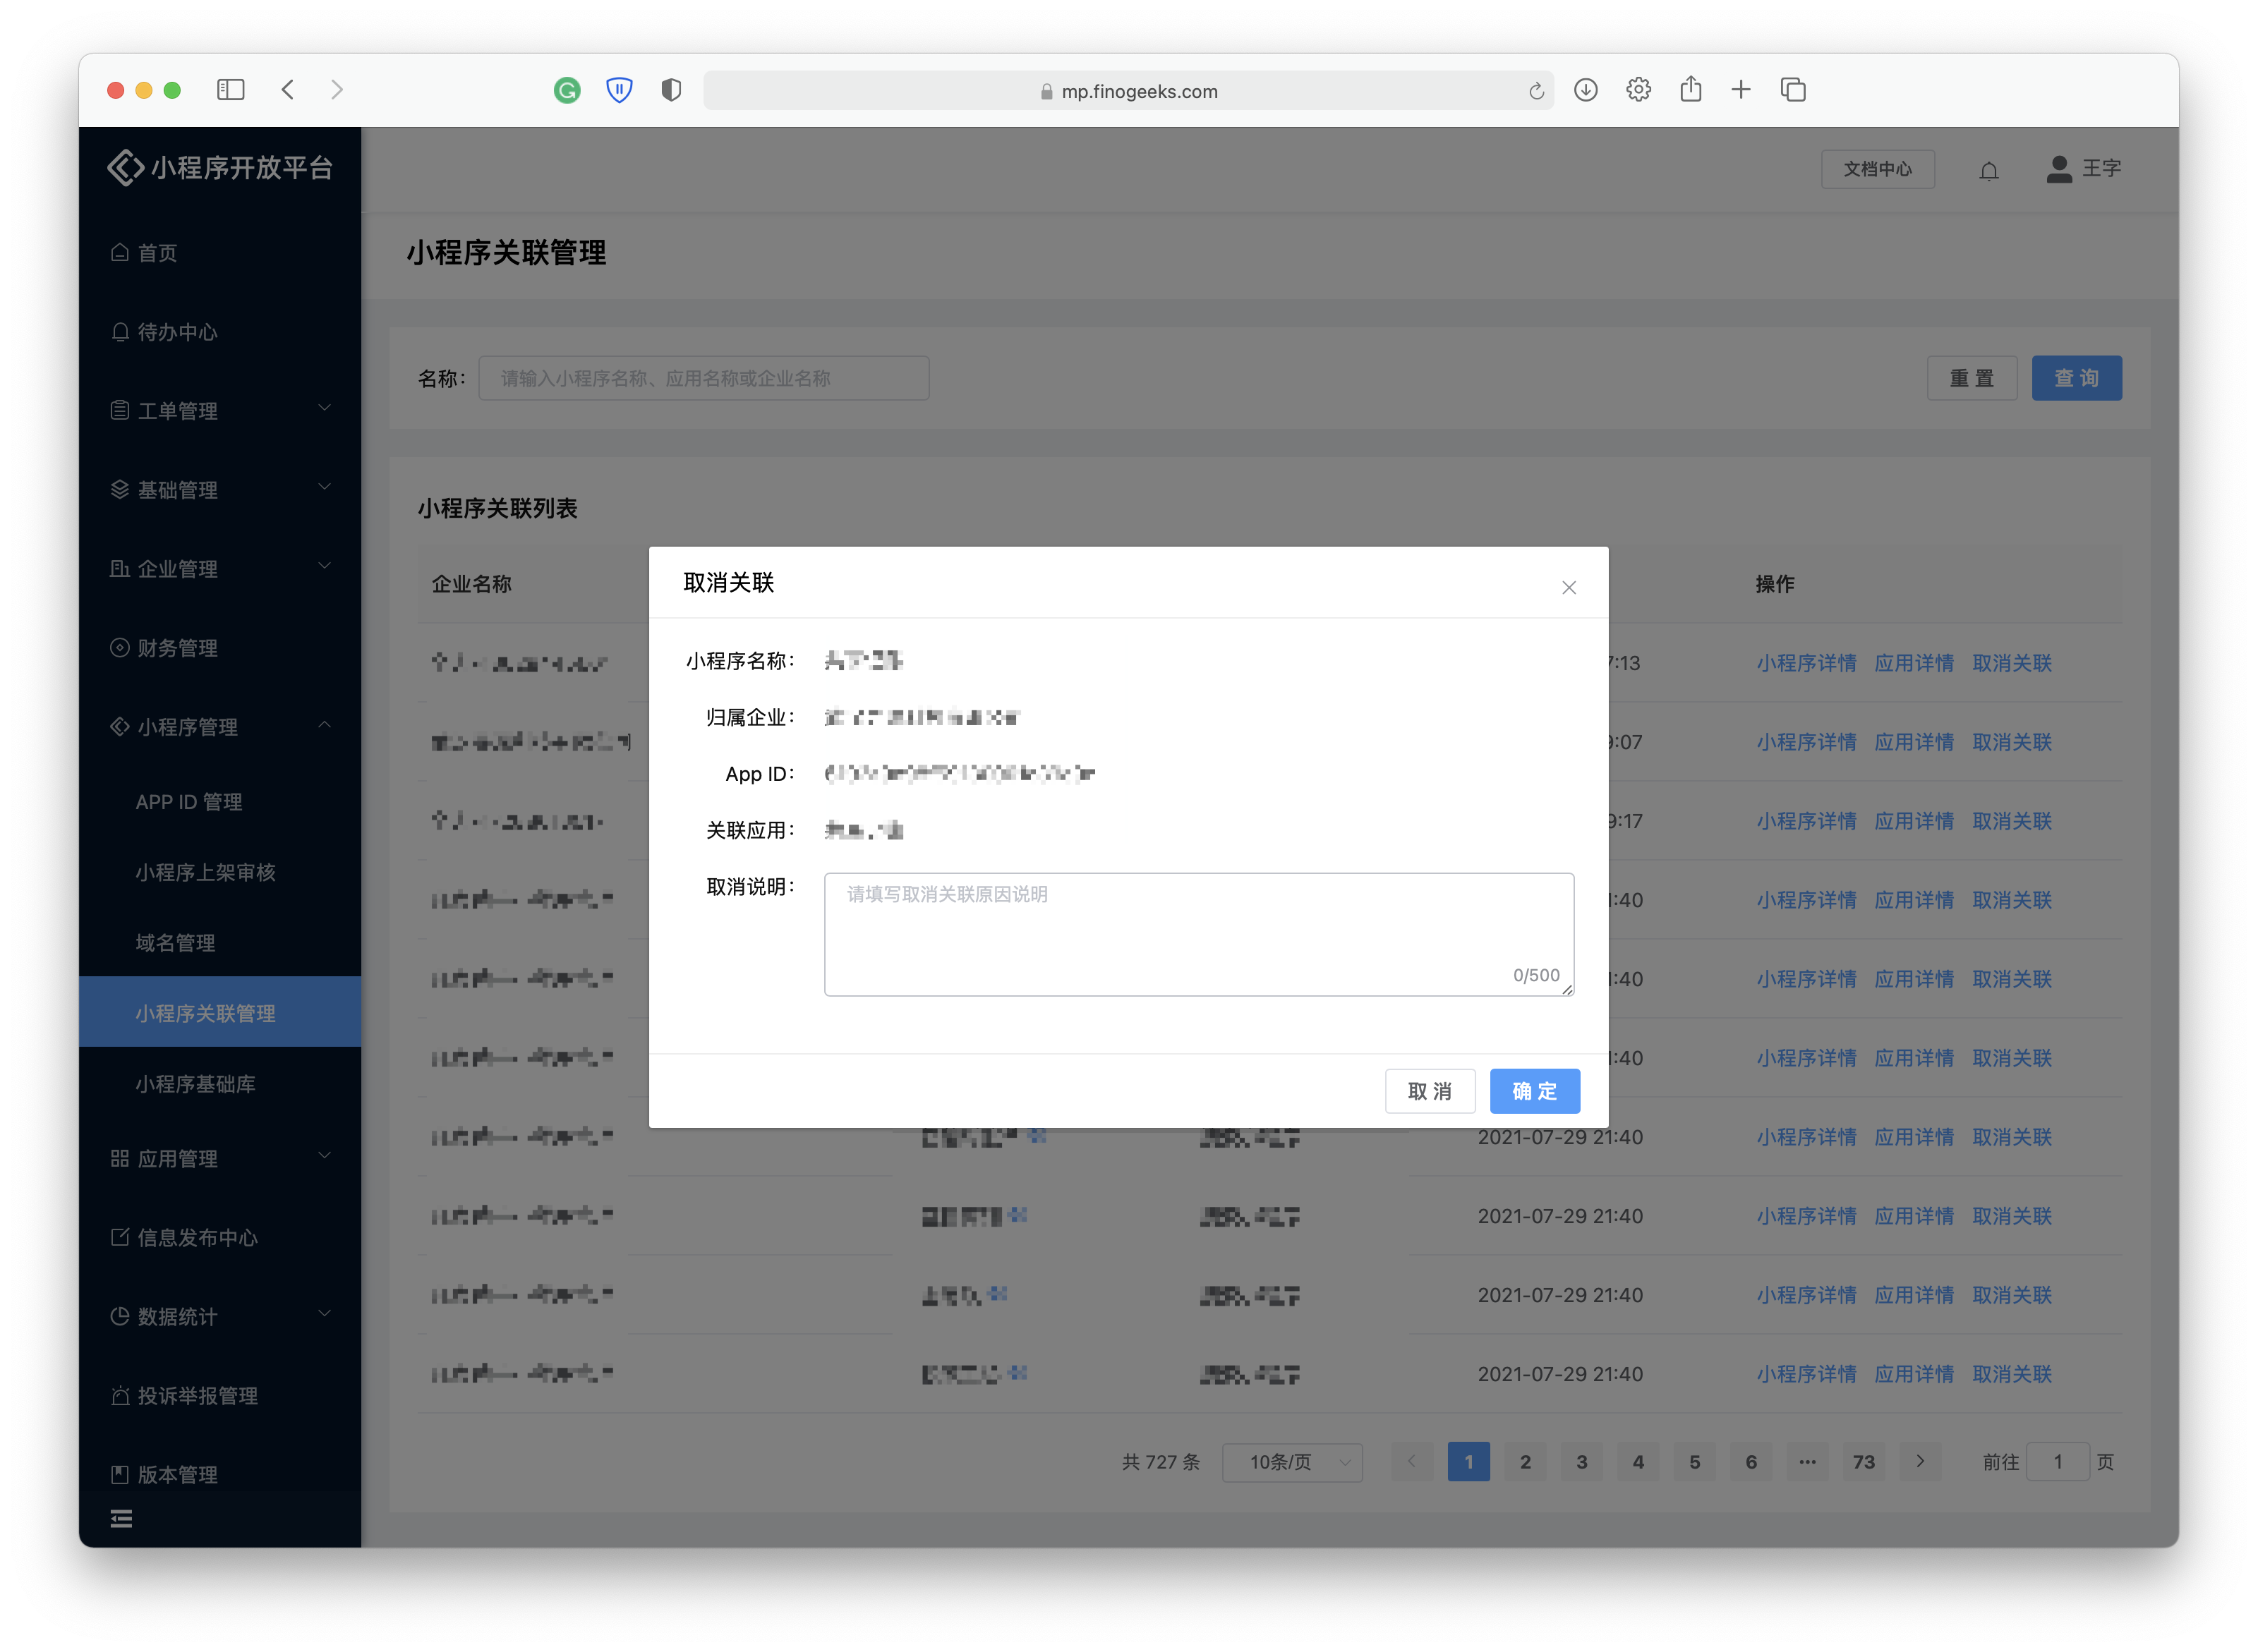
Task: Click the 查询 button
Action: 2076,378
